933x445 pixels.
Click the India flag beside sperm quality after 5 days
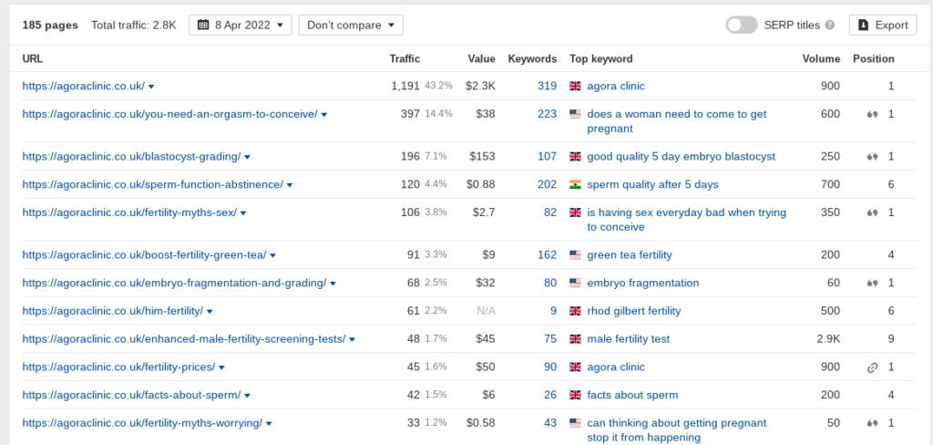[575, 185]
